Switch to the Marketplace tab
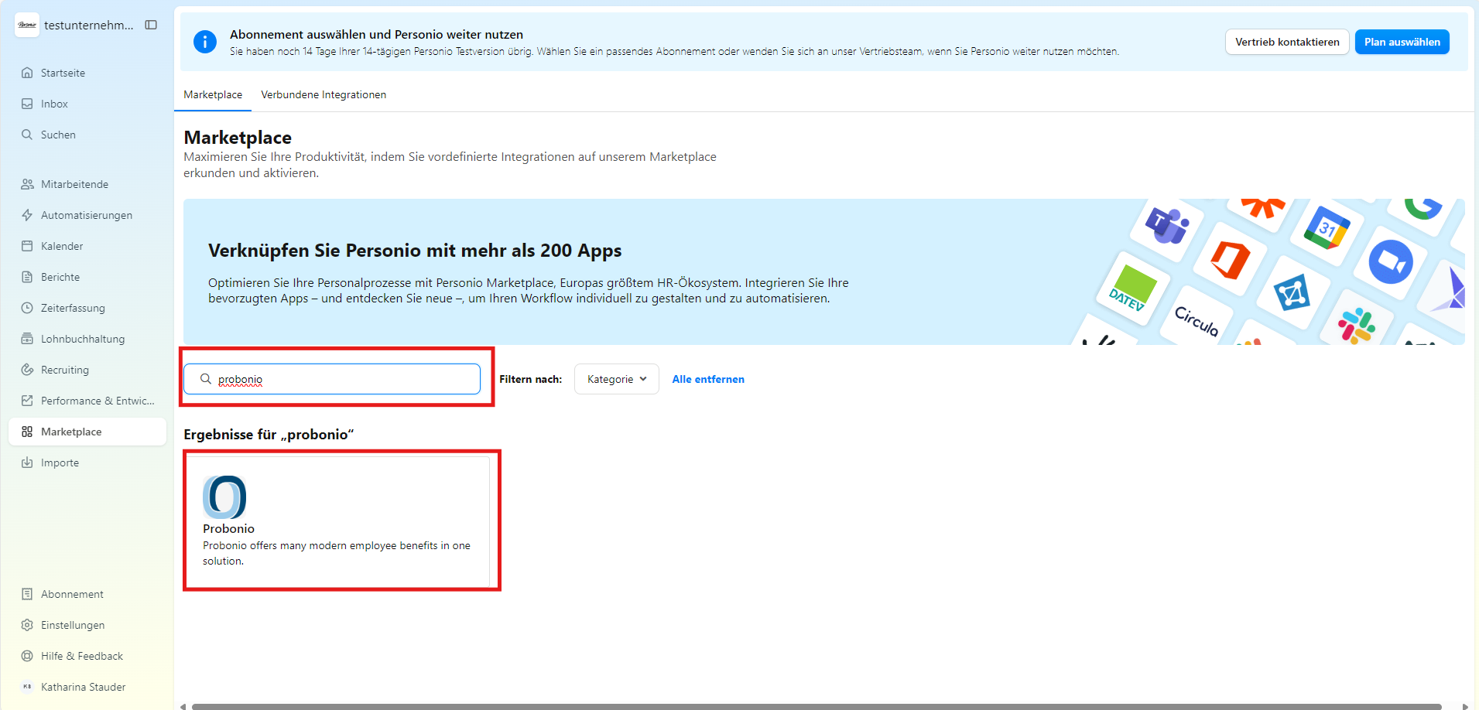 point(213,94)
